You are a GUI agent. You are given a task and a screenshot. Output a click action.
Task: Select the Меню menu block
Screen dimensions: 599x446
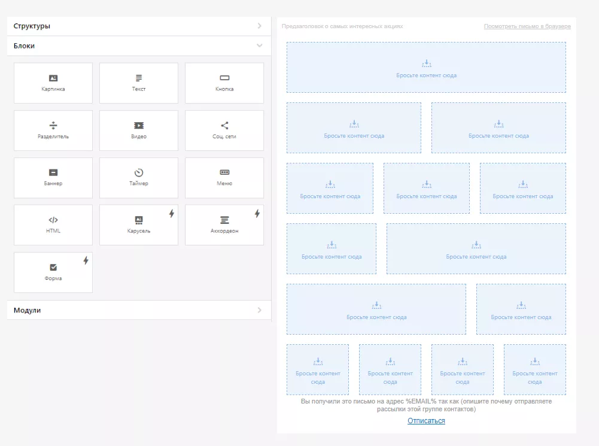224,178
